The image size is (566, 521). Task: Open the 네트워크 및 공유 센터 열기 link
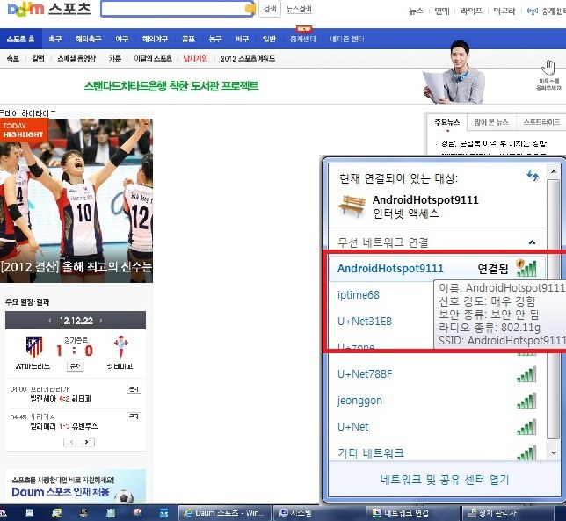pyautogui.click(x=445, y=480)
